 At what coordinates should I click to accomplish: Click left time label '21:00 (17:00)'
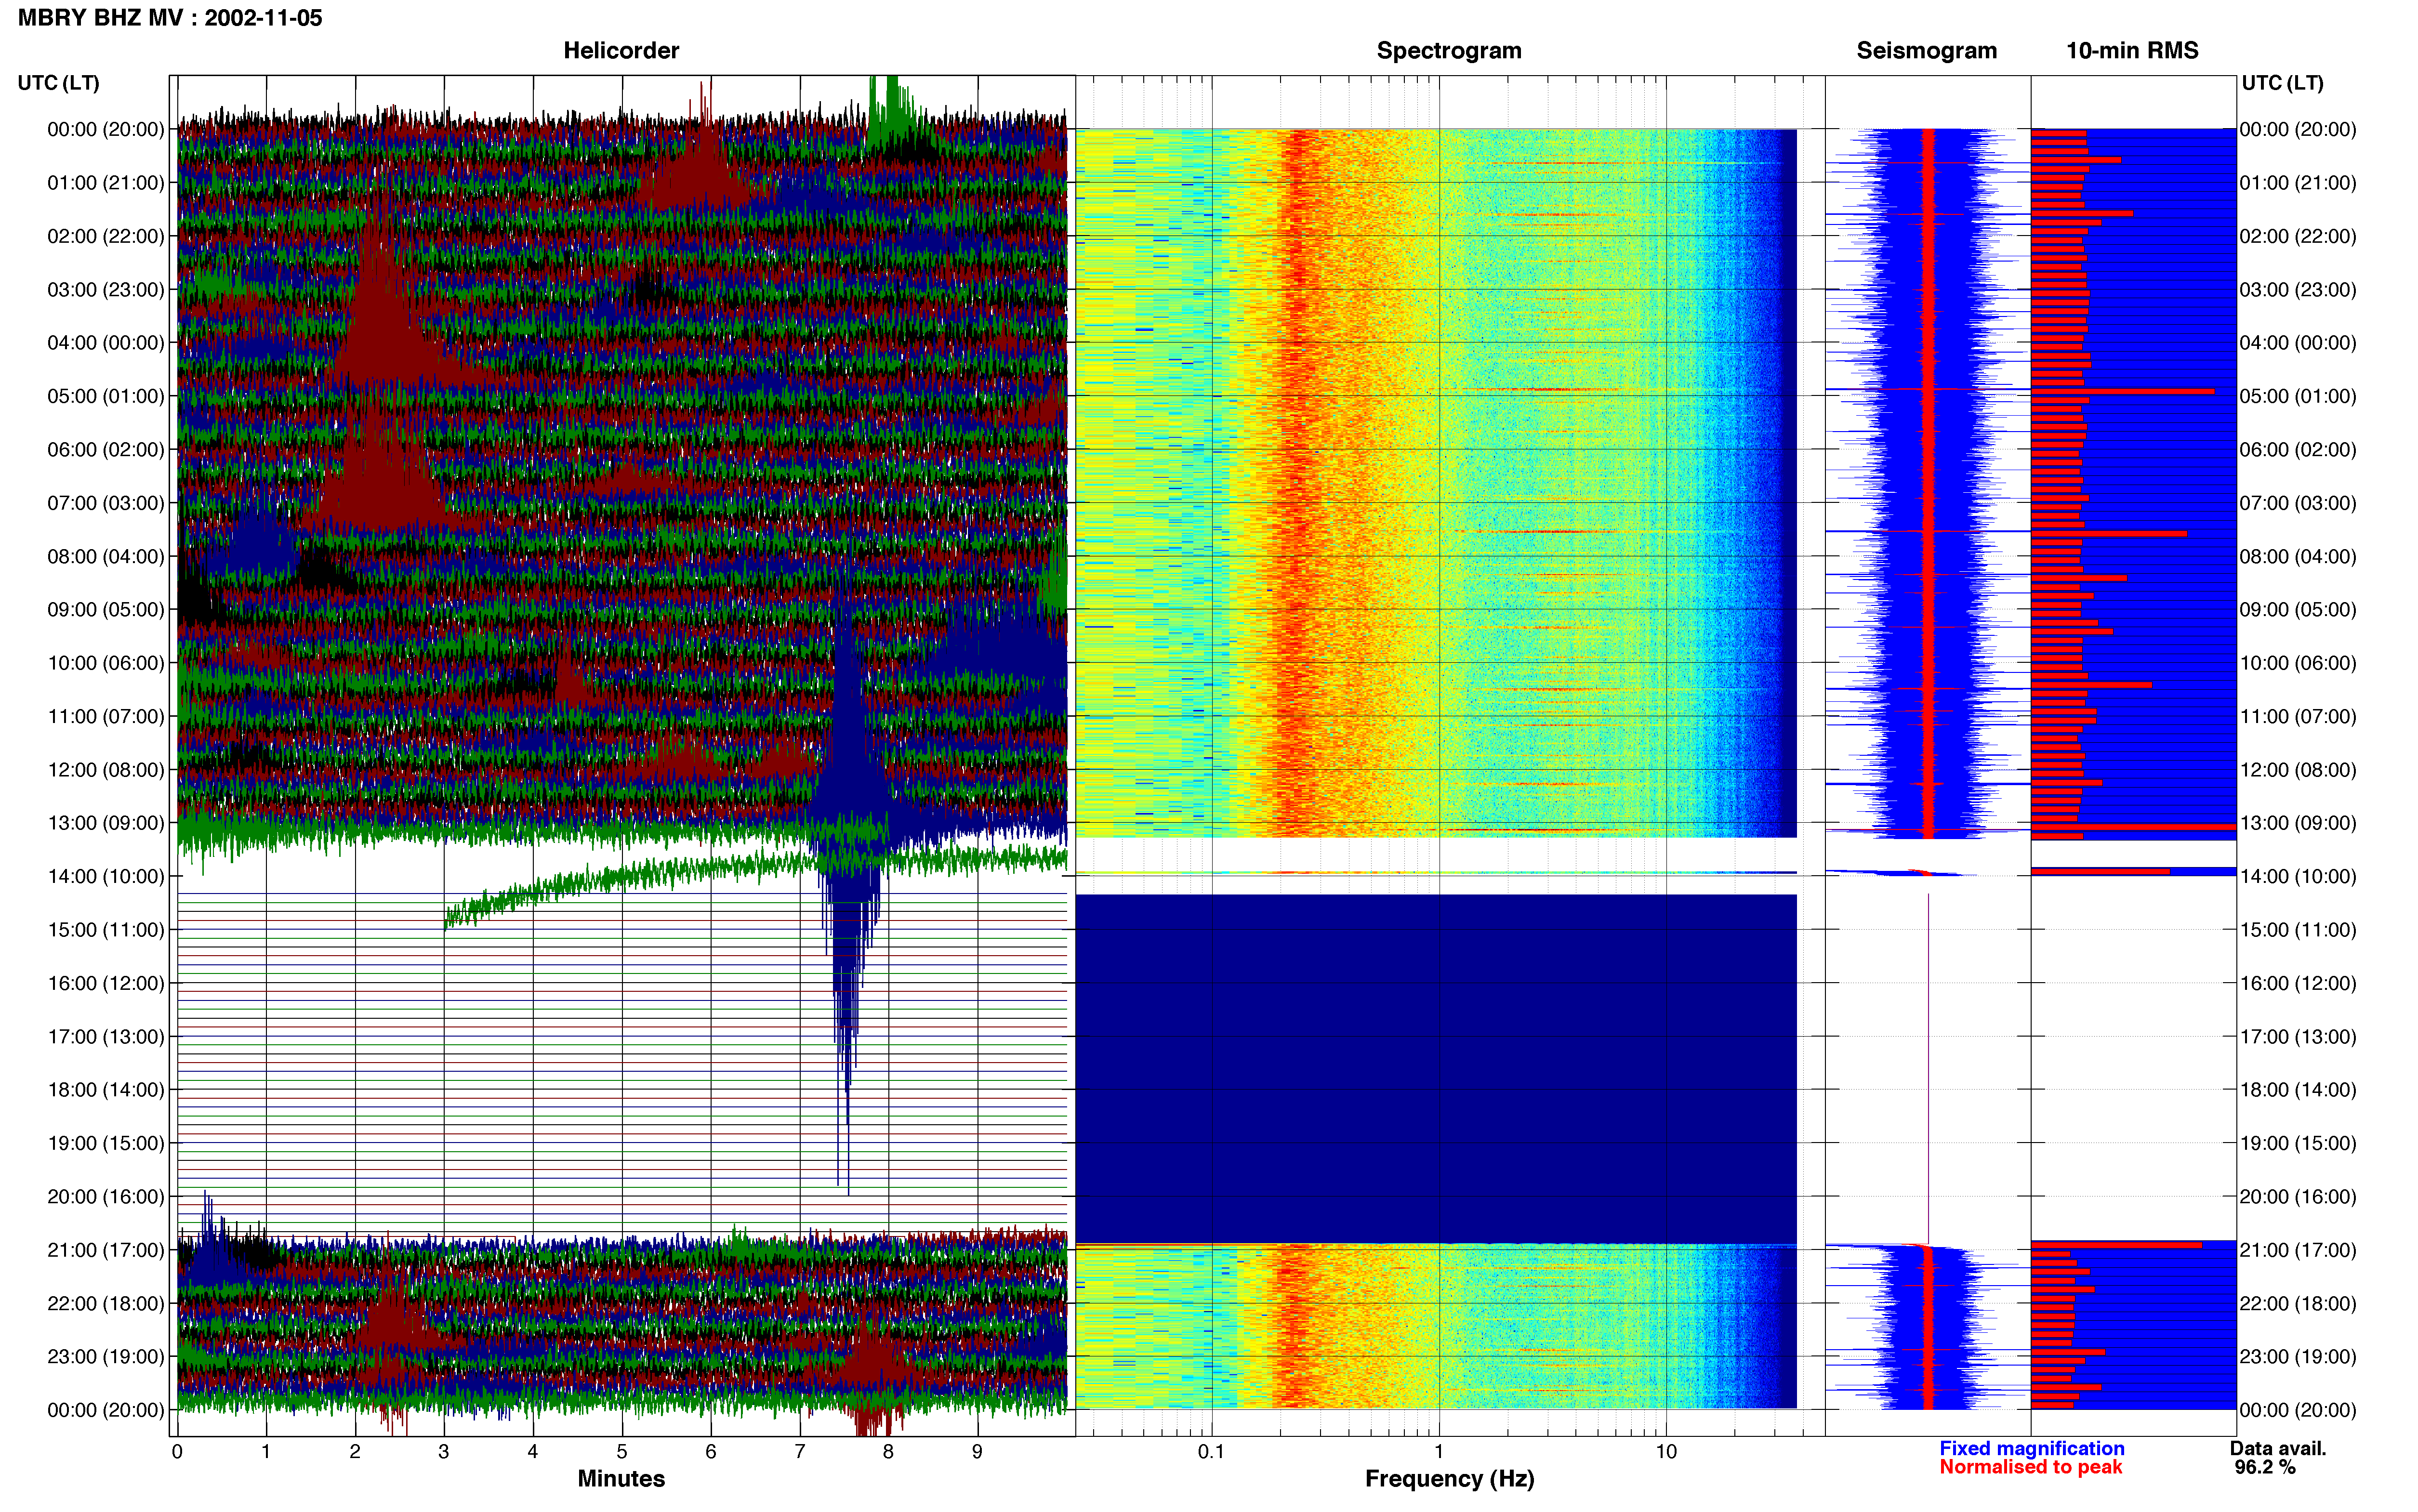point(106,1250)
